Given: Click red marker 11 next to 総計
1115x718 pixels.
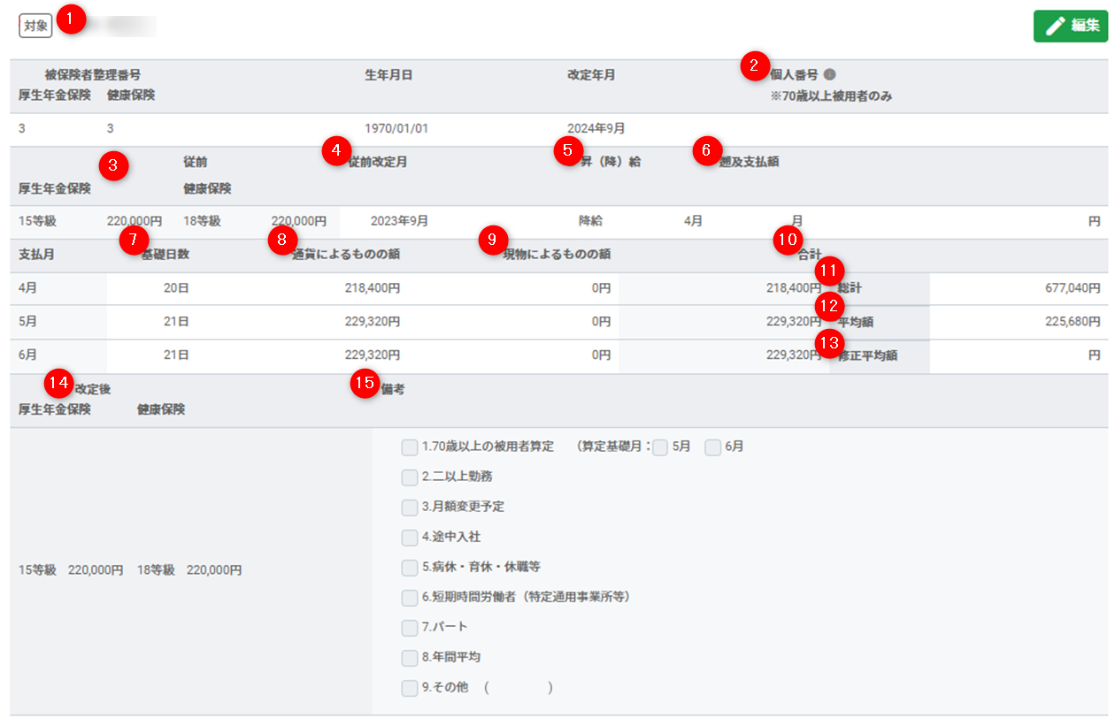Looking at the screenshot, I should pos(830,272).
